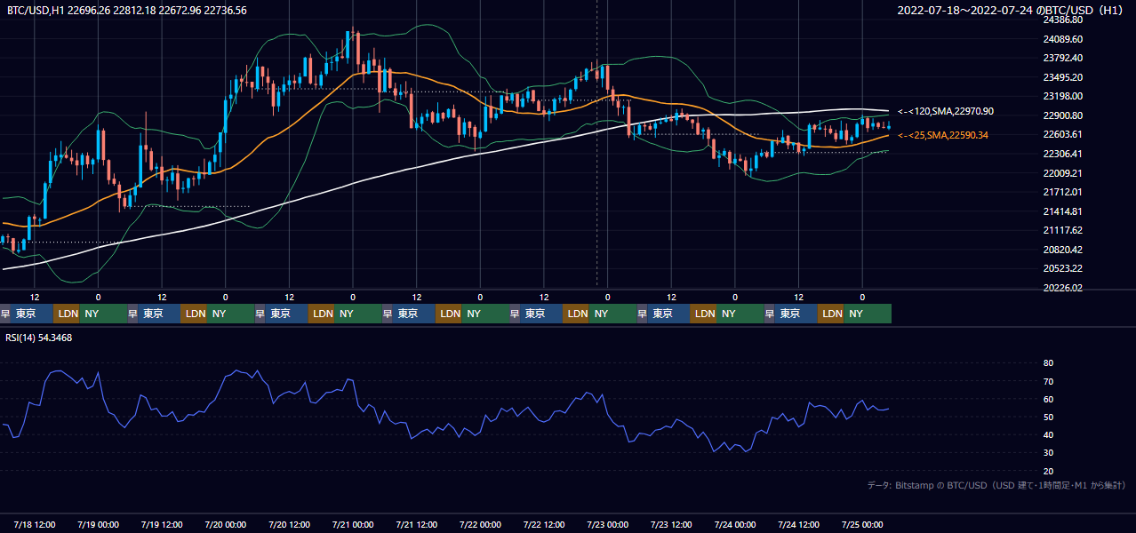Image resolution: width=1136 pixels, height=533 pixels.
Task: Select the 7/21 12:00 date label
Action: point(416,524)
